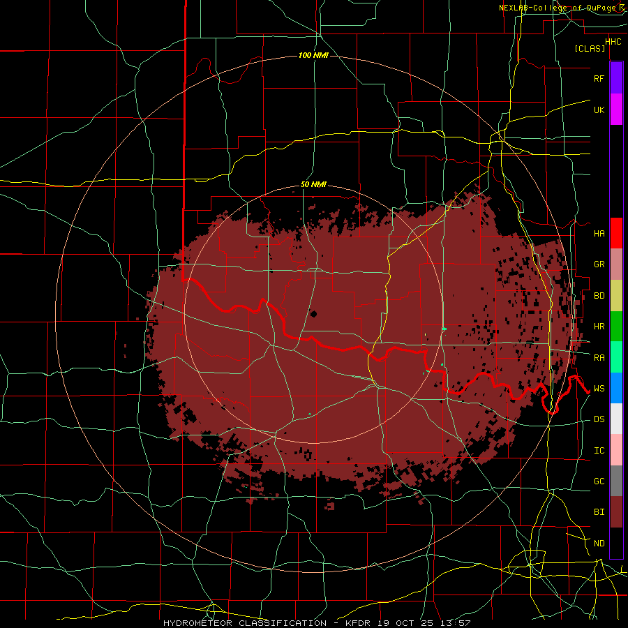Viewport: 628px width, 628px height.
Task: Click the round black radar site hole in the echo
Action: point(313,314)
